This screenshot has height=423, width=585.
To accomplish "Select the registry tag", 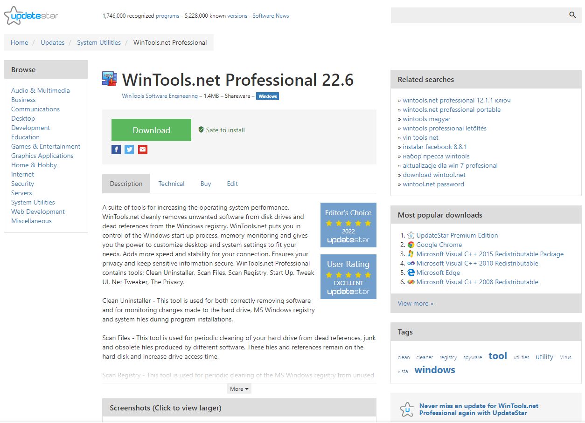I will pyautogui.click(x=448, y=357).
